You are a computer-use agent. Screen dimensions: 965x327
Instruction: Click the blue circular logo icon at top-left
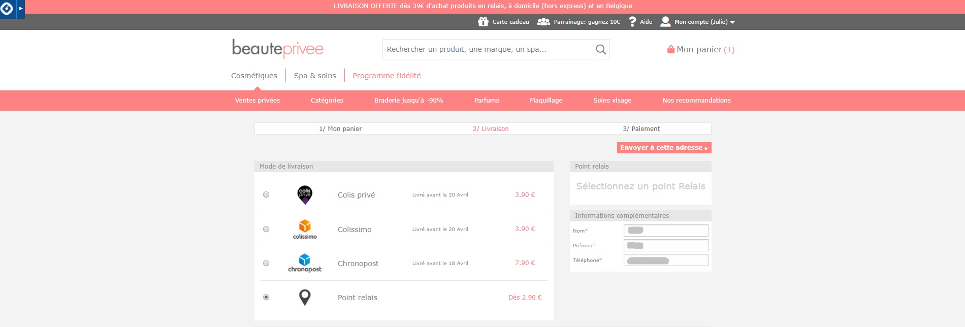coord(7,9)
